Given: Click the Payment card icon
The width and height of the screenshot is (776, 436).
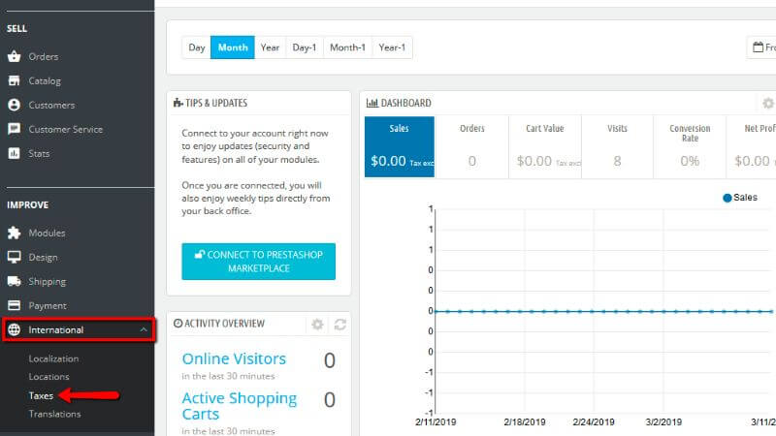Looking at the screenshot, I should pyautogui.click(x=14, y=305).
